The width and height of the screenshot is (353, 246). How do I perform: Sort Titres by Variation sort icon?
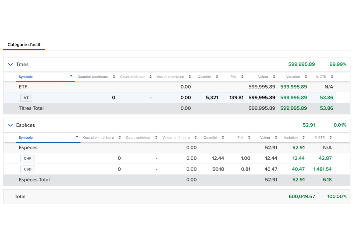tap(306, 77)
